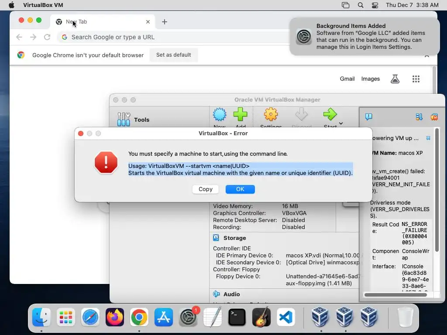Viewport: 447px width, 335px height.
Task: Open GarageBand from the Dock
Action: click(x=261, y=317)
